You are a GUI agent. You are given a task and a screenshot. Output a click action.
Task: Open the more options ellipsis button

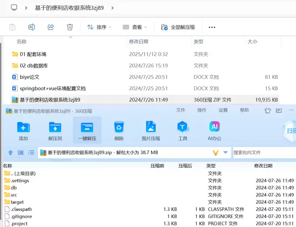click(212, 27)
